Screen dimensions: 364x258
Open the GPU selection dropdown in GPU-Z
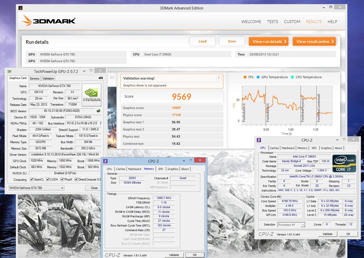[36, 188]
